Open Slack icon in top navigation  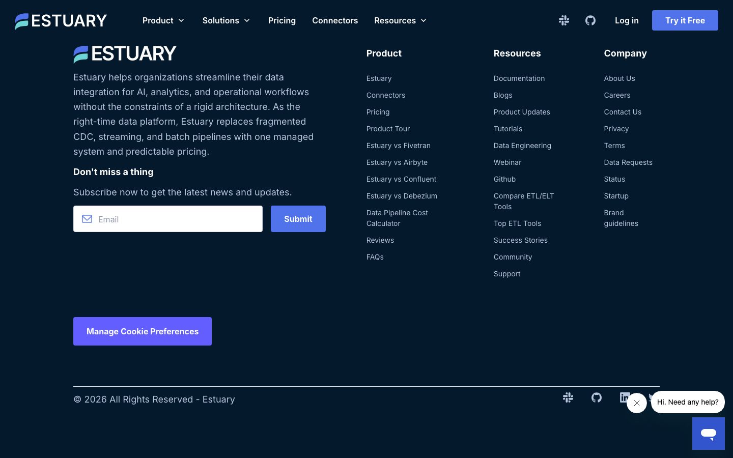[564, 20]
